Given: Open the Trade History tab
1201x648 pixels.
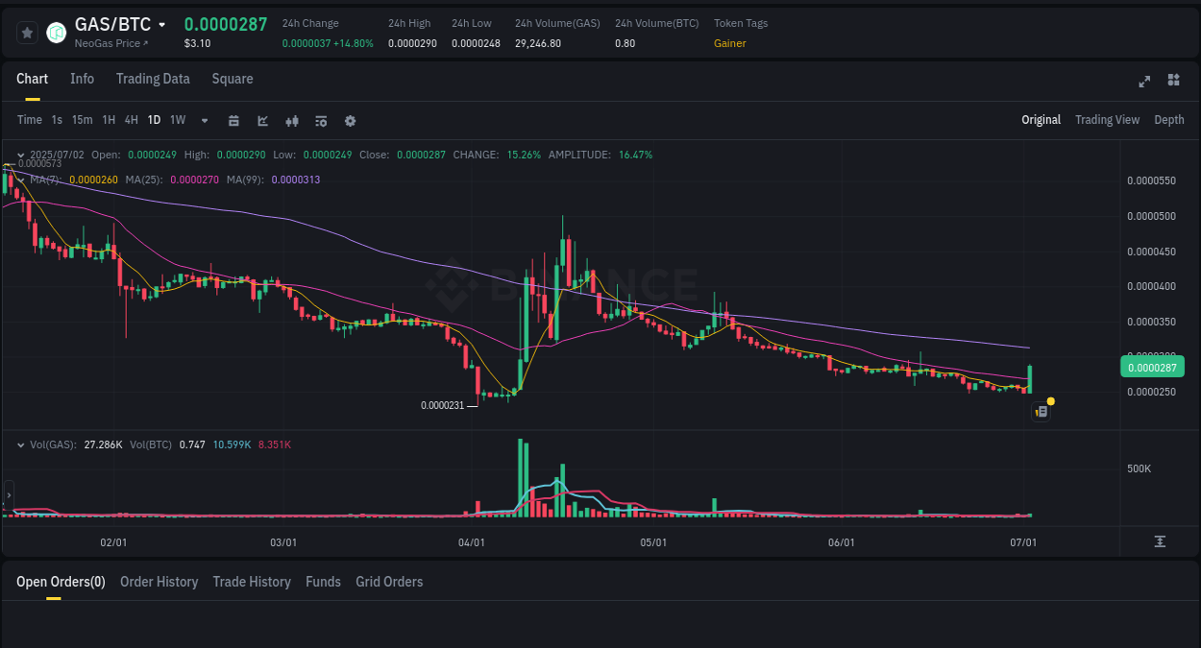Looking at the screenshot, I should [252, 582].
